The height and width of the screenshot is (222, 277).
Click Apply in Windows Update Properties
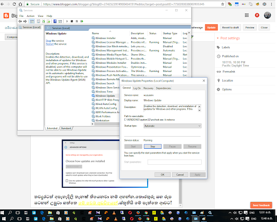[197, 175]
